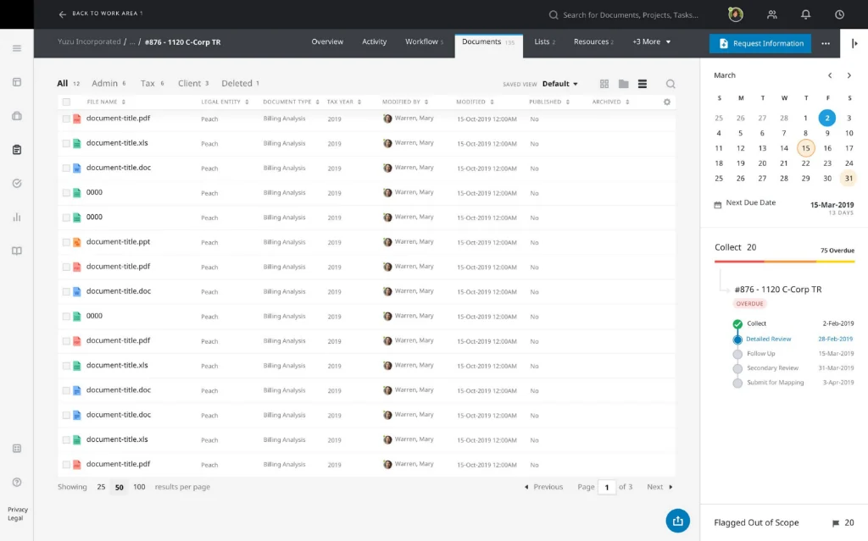868x541 pixels.
Task: Open the checkmark tasks sidebar icon
Action: 17,183
